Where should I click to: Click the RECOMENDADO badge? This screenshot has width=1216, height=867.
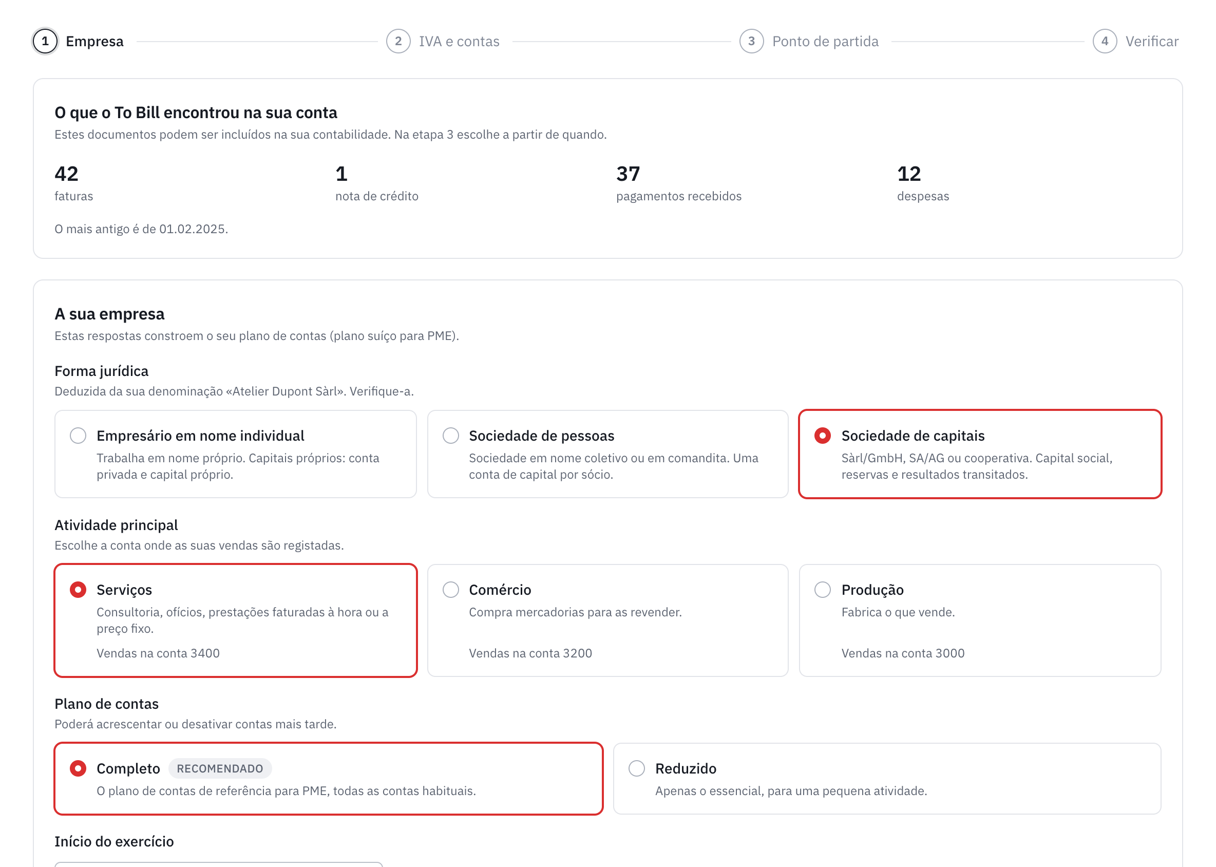pos(220,768)
